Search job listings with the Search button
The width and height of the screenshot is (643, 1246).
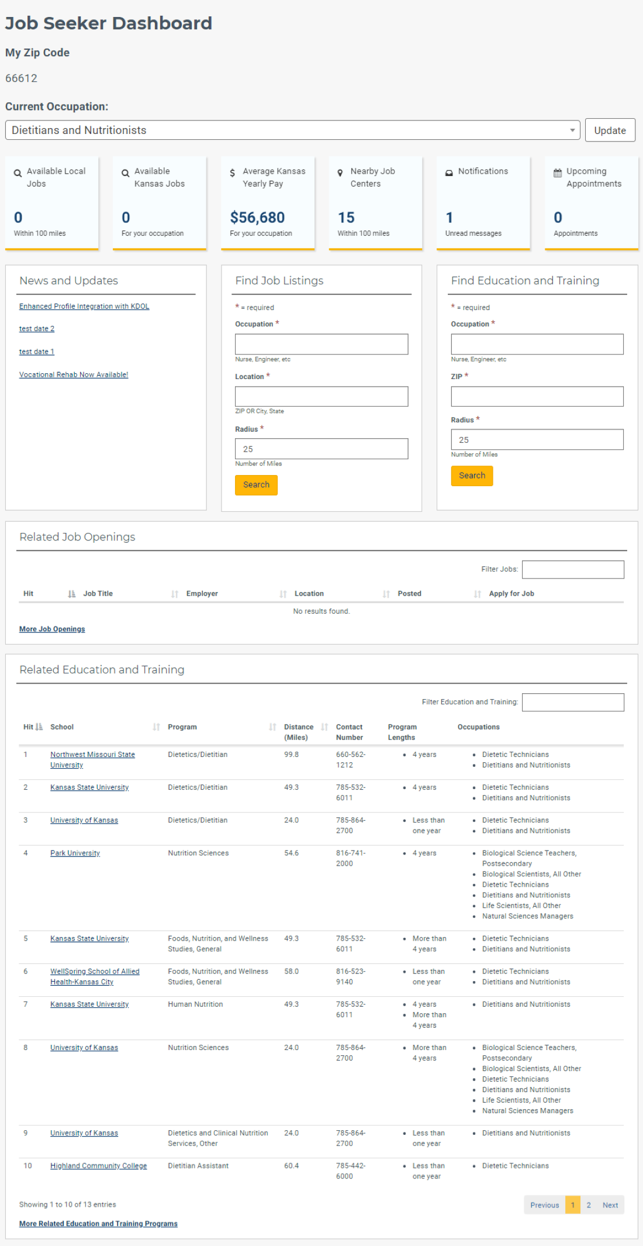click(x=256, y=485)
